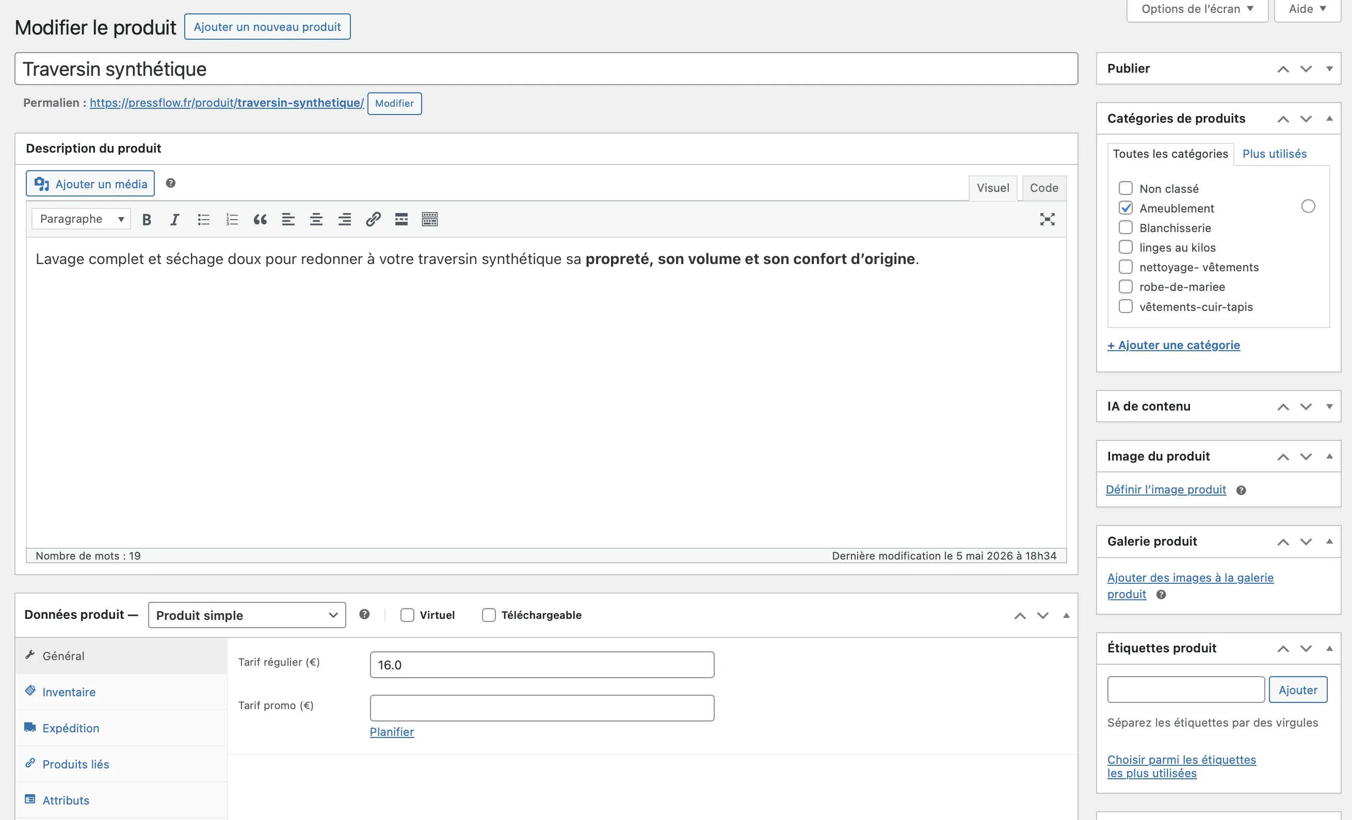Collapse the Catégories de produits metabox
This screenshot has width=1352, height=820.
click(x=1329, y=119)
